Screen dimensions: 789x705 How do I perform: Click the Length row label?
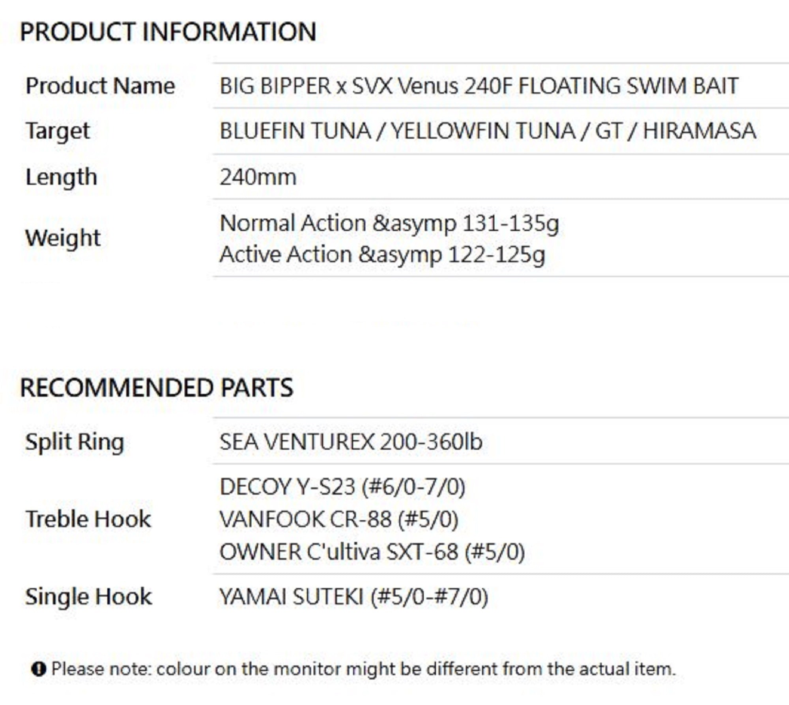61,176
